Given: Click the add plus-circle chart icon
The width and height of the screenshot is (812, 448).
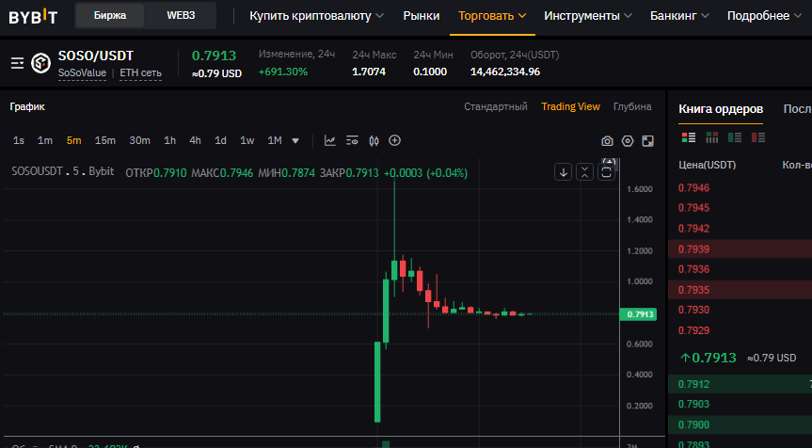Looking at the screenshot, I should 394,140.
